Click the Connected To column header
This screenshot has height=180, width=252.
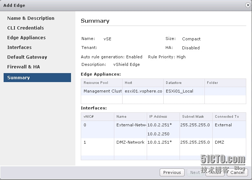(x=229, y=117)
